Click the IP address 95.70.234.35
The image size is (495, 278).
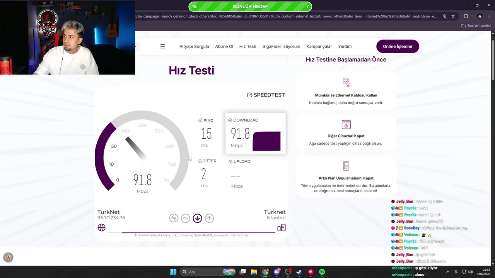click(111, 218)
